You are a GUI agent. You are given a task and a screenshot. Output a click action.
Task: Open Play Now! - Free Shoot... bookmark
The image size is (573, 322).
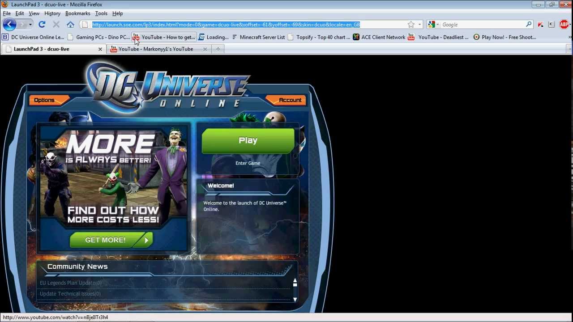click(505, 37)
